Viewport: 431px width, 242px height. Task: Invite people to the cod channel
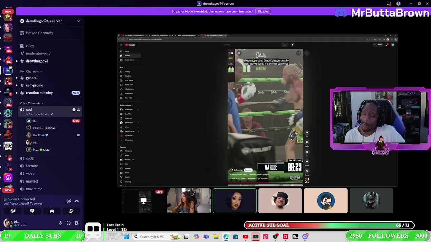pyautogui.click(x=78, y=110)
